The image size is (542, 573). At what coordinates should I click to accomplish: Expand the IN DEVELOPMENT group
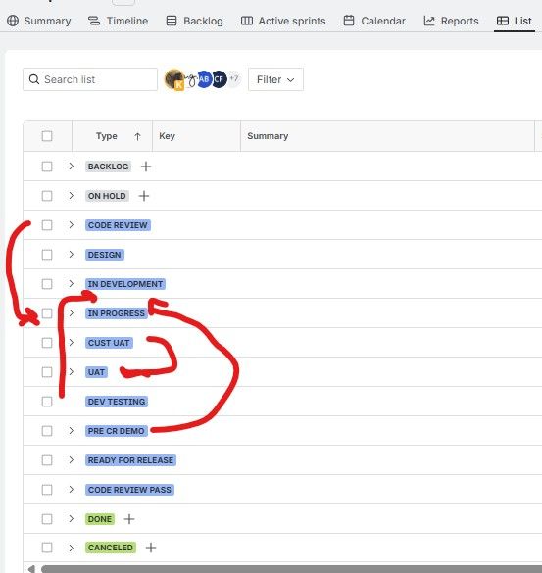pos(71,284)
